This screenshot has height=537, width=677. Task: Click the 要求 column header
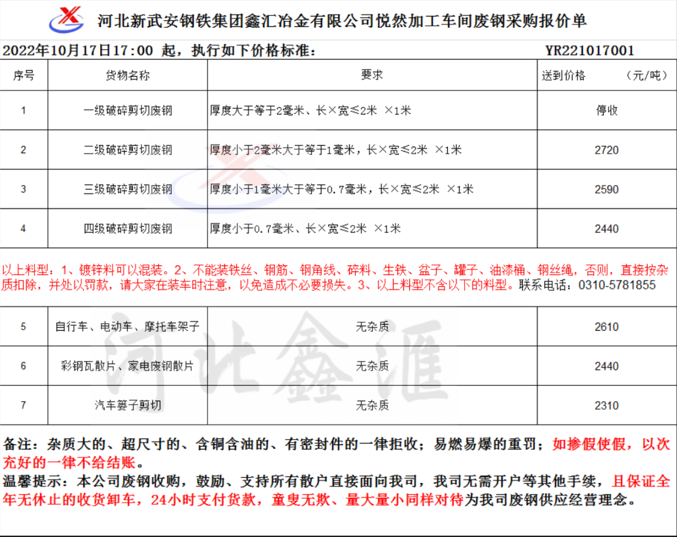372,75
